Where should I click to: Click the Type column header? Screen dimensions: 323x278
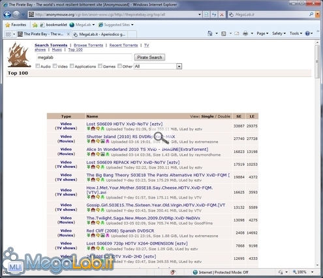click(66, 117)
